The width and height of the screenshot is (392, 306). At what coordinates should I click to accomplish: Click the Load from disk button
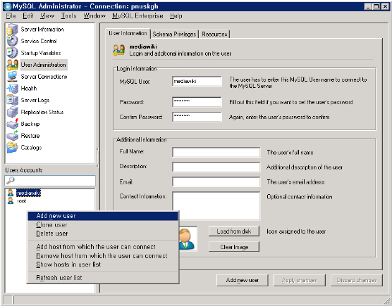point(234,231)
